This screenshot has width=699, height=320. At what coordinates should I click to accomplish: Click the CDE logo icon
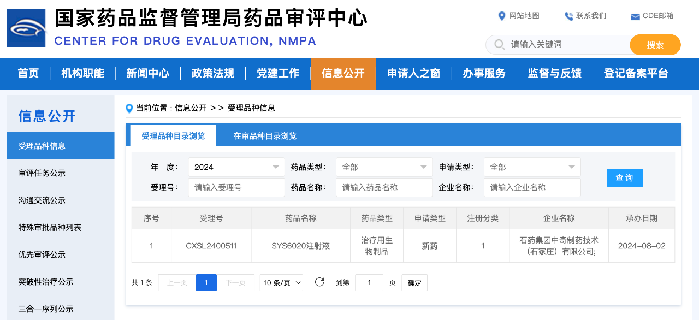(26, 28)
